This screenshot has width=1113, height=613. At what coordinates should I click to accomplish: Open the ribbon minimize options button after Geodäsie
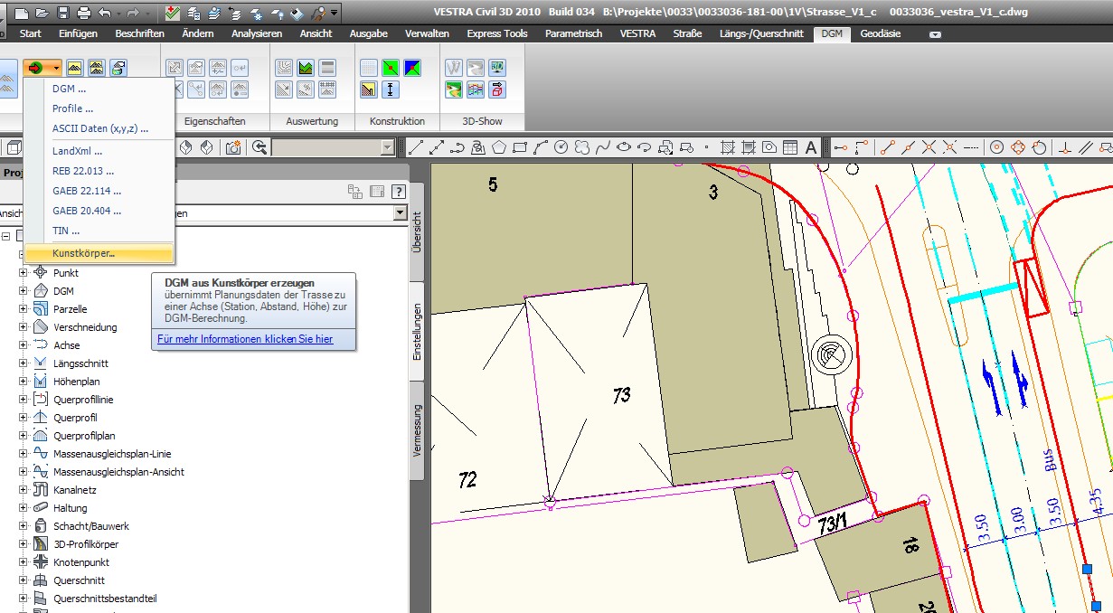[935, 34]
